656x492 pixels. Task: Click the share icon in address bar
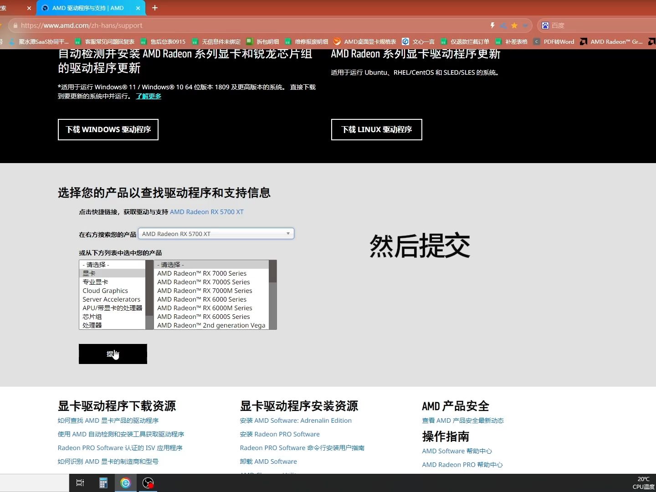pyautogui.click(x=503, y=26)
